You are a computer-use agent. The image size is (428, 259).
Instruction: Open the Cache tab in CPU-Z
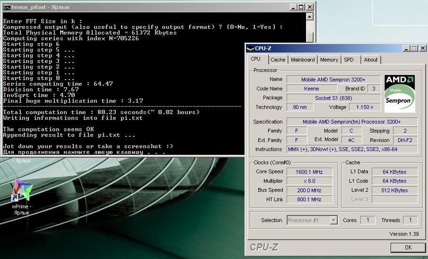[278, 60]
